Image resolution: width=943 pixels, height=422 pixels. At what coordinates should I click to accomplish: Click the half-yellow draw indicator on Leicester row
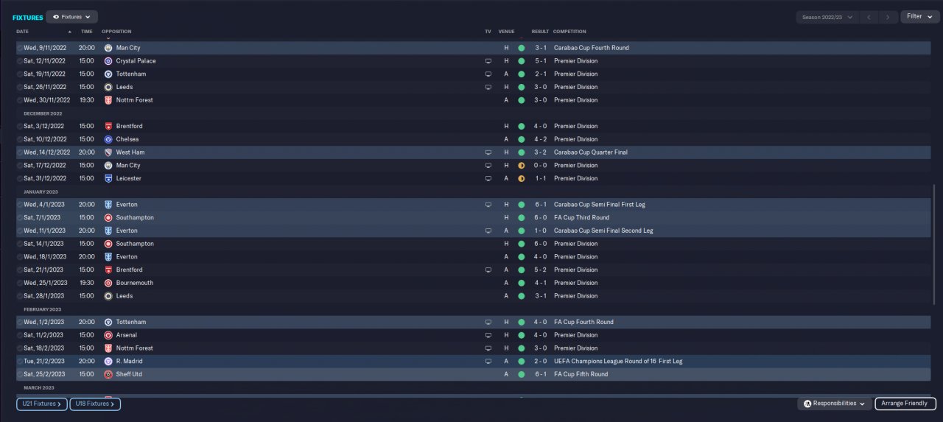click(522, 178)
